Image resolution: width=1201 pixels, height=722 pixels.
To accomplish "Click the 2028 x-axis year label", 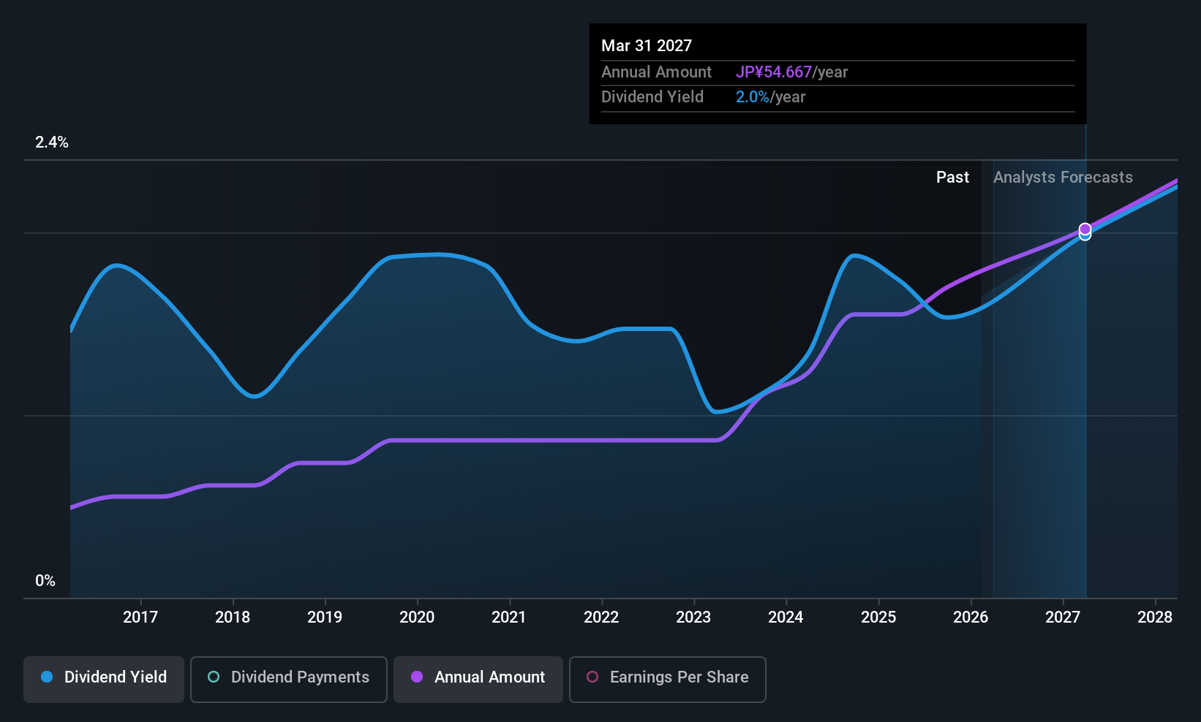I will tap(1155, 617).
